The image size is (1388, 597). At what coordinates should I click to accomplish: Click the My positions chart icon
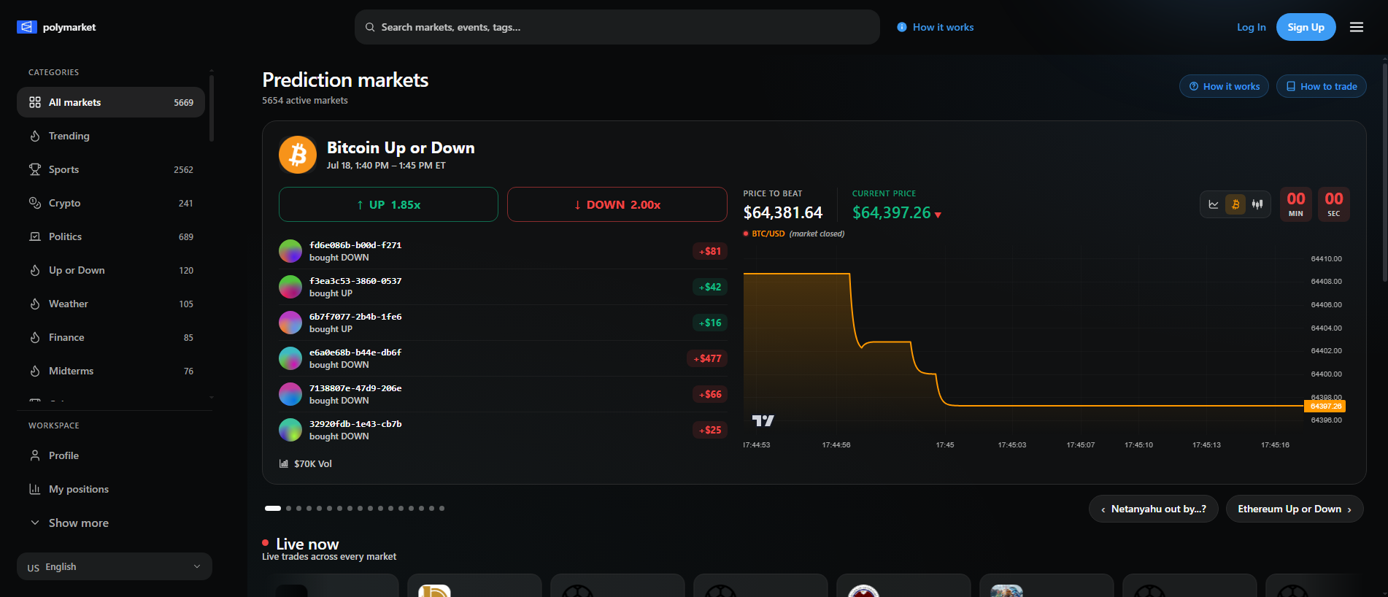[x=35, y=489]
